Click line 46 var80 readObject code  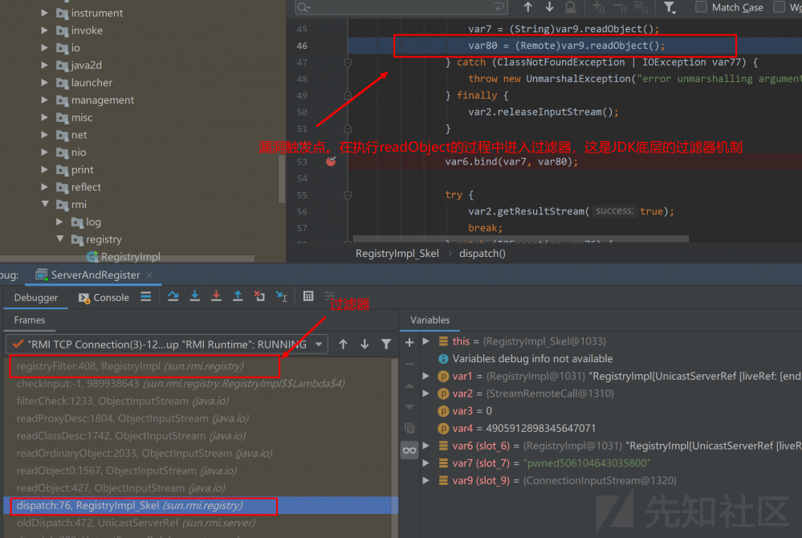567,46
